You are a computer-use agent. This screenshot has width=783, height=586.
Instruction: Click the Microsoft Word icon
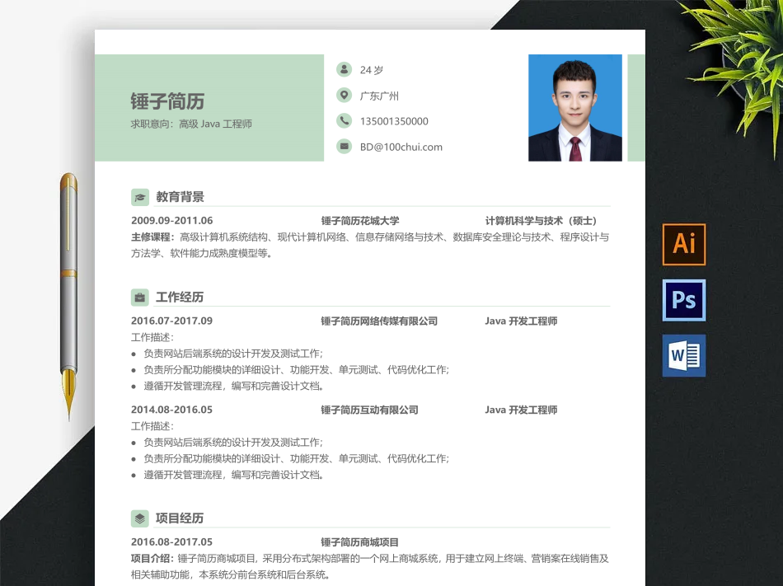coord(683,355)
